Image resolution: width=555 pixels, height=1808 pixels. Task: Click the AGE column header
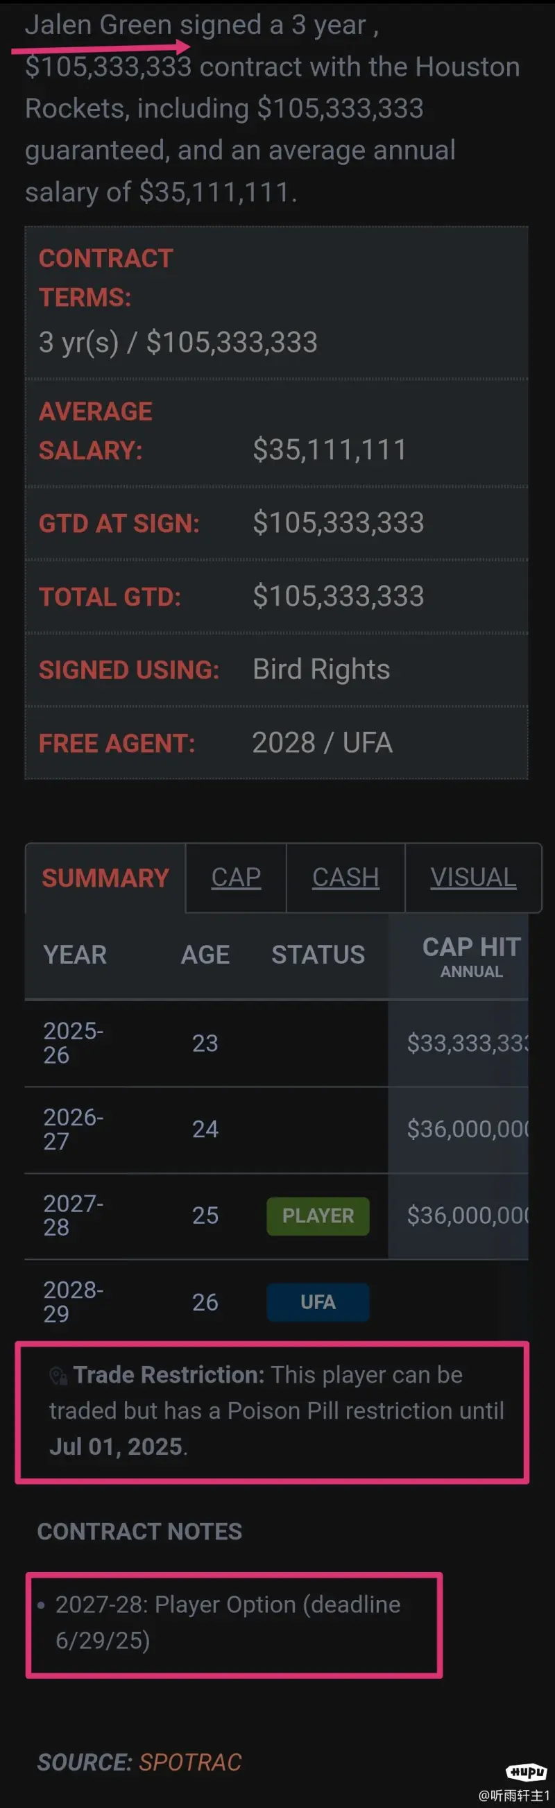(205, 955)
